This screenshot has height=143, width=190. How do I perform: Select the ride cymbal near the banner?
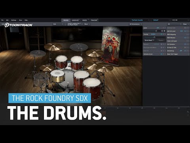click(x=95, y=53)
